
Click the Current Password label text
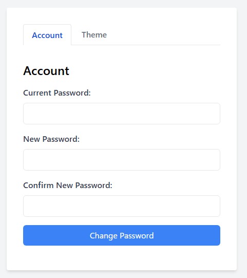coord(57,93)
